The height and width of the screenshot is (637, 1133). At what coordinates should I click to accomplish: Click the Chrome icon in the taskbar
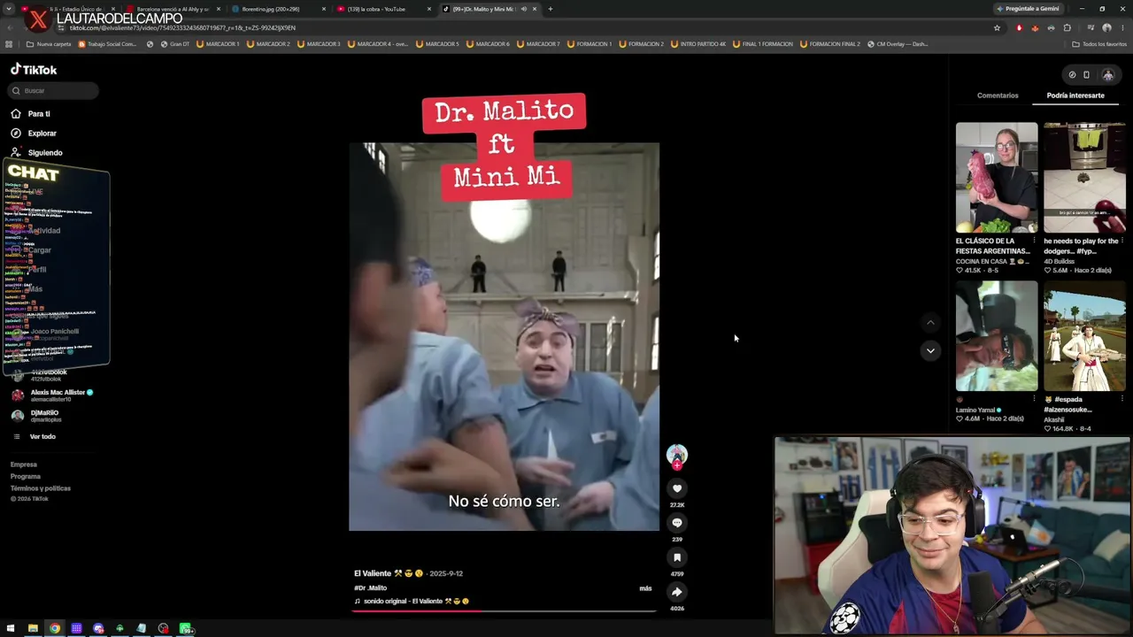pos(55,629)
